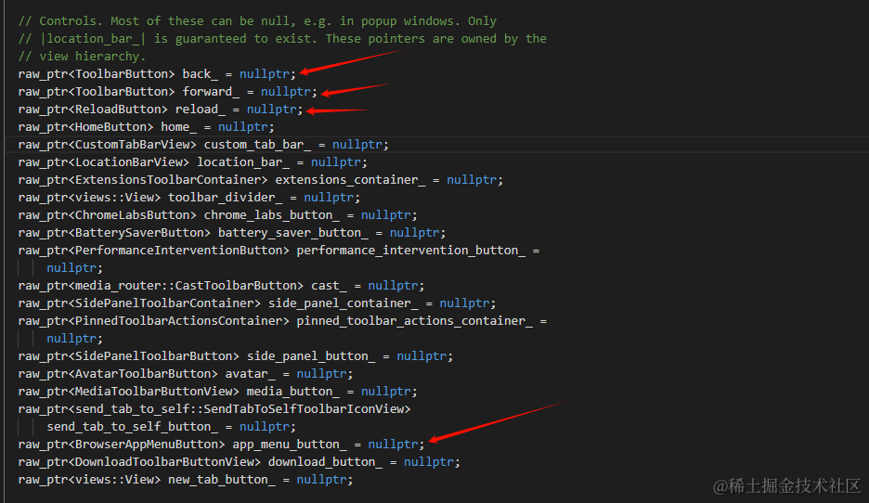
Task: Click the 'CustomTabBarView' type name
Action: click(x=133, y=145)
